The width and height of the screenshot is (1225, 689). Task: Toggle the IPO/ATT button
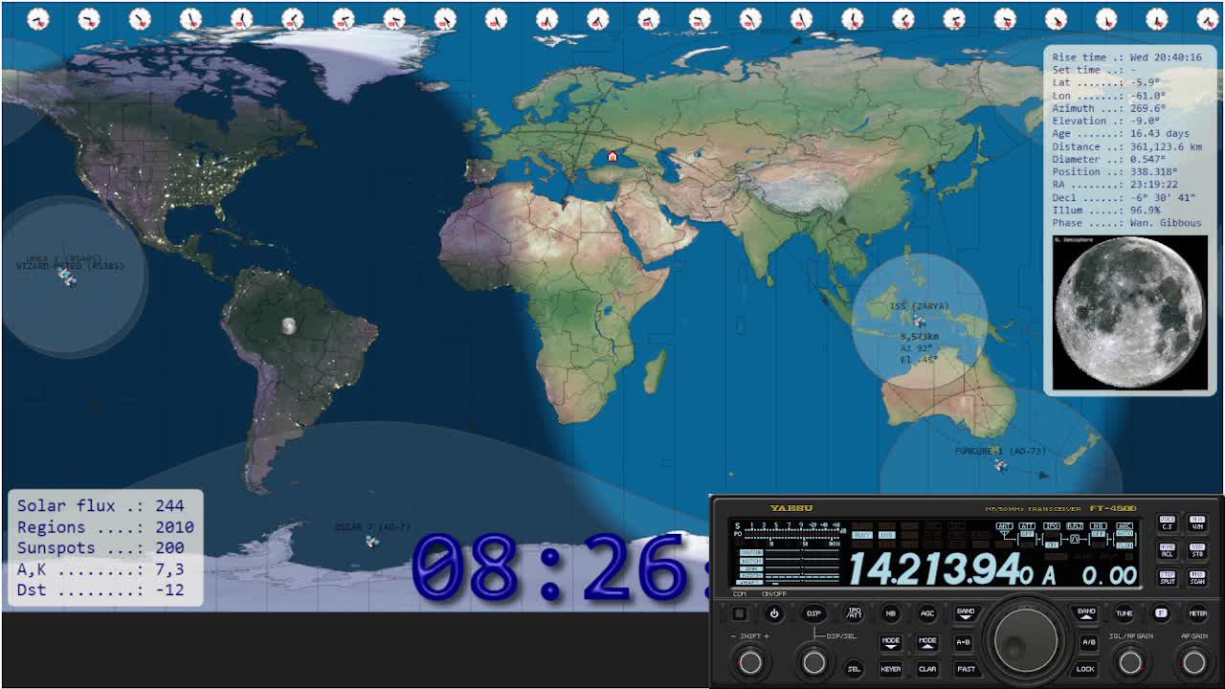click(x=855, y=613)
